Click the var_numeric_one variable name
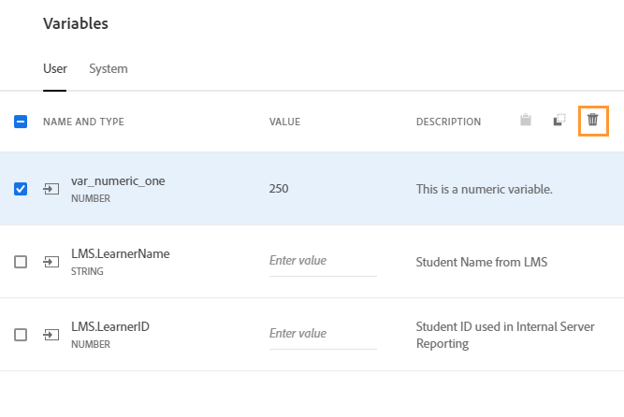 coord(118,181)
